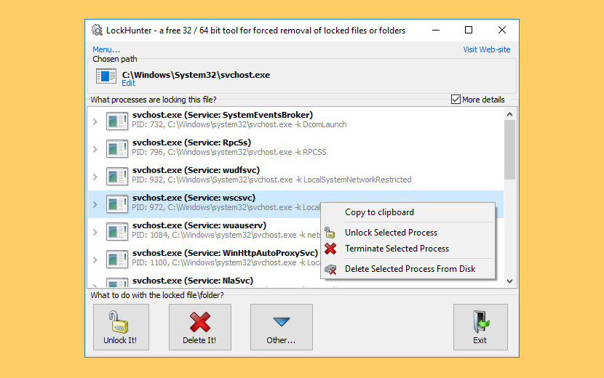This screenshot has width=604, height=378.
Task: Expand the wuauserv process row
Action: [x=95, y=233]
